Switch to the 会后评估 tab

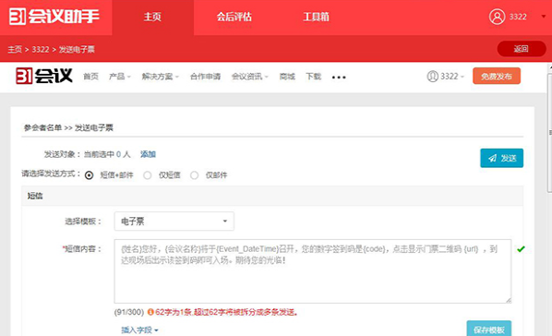pyautogui.click(x=234, y=17)
